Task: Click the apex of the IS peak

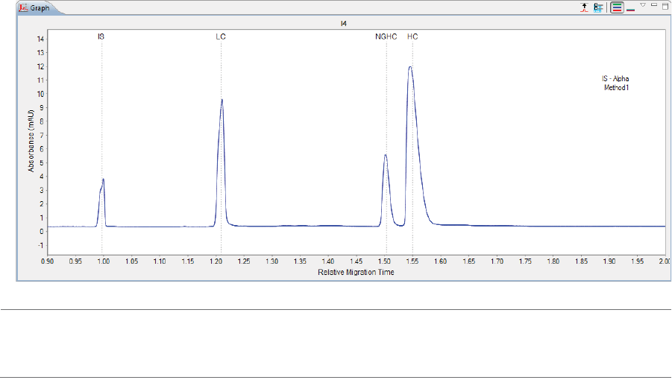Action: click(x=103, y=180)
